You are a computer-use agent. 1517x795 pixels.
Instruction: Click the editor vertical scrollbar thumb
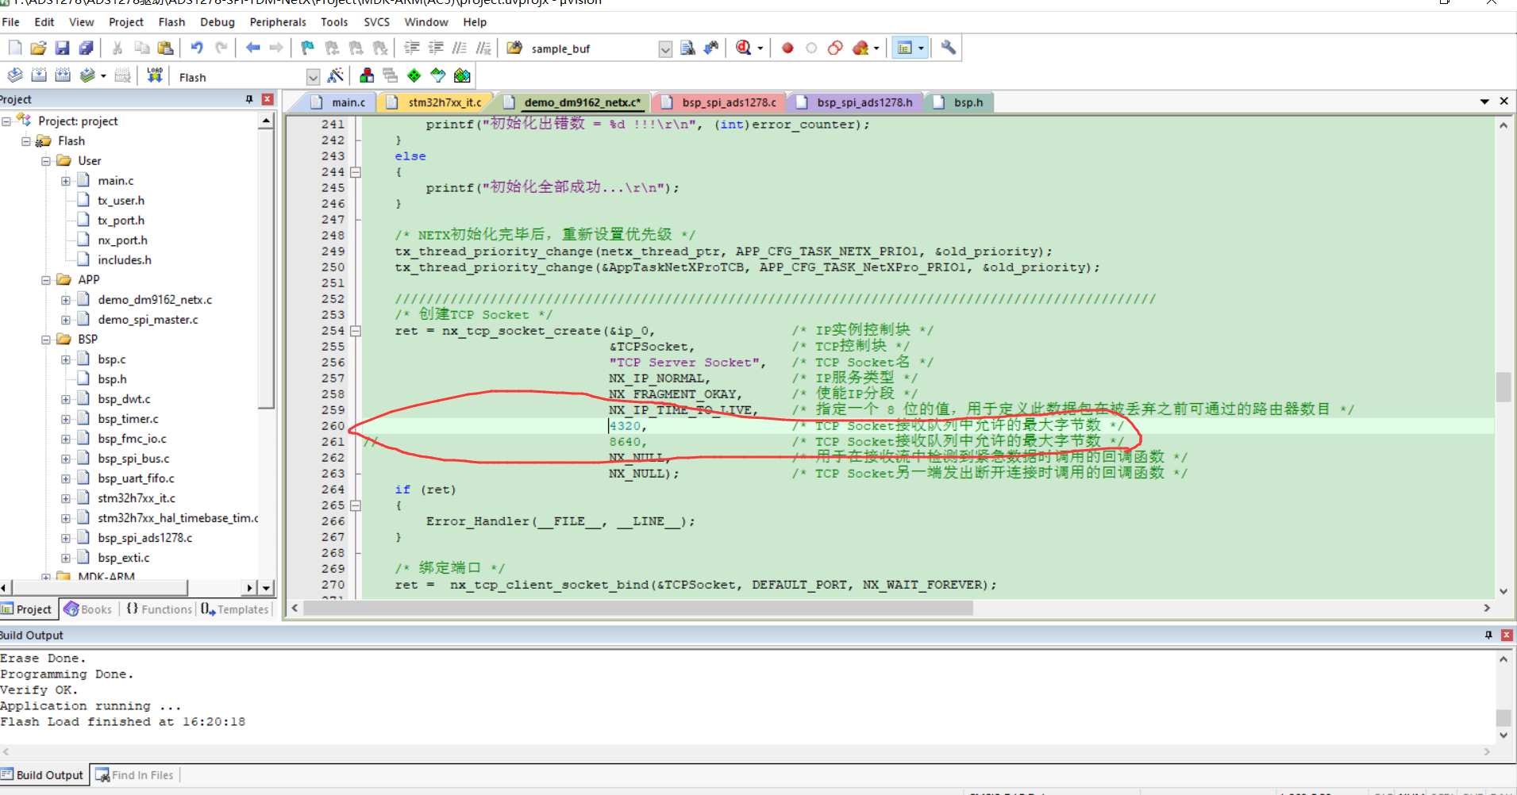click(1504, 387)
